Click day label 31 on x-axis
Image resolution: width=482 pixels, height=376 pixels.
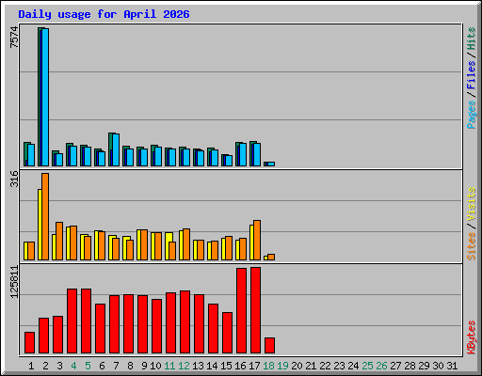point(452,366)
